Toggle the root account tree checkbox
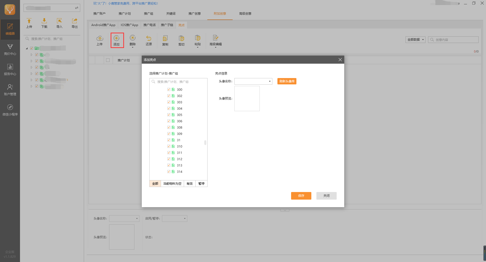 pyautogui.click(x=32, y=48)
